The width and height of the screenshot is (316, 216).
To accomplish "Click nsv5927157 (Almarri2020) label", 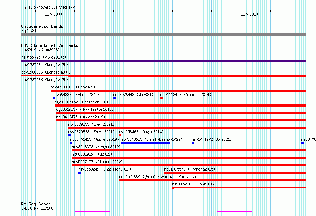I will pos(97,162).
